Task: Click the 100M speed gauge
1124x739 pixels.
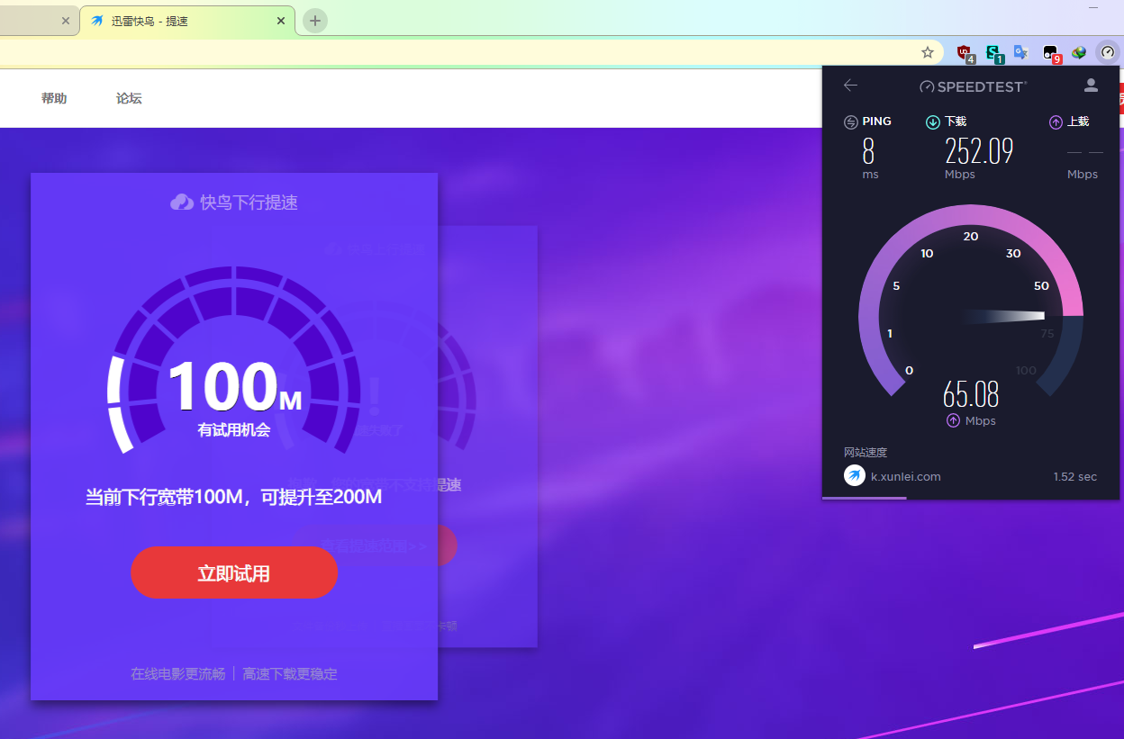Action: 234,360
